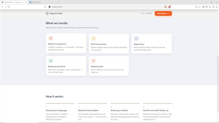Viewport: 219px width, 123px height.
Task: Click the Riga AutoCare brand name
Action: [56, 13]
